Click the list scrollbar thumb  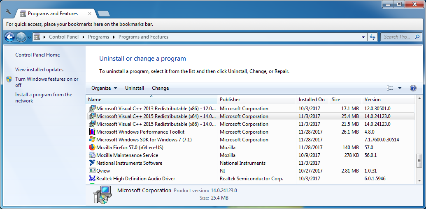tap(419, 161)
